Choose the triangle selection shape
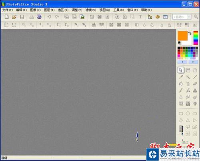 click(188, 120)
